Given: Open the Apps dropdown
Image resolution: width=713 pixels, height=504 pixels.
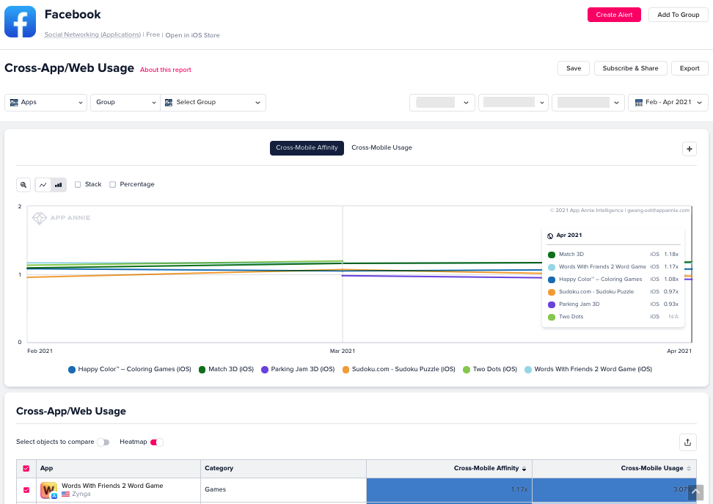Looking at the screenshot, I should click(x=45, y=103).
